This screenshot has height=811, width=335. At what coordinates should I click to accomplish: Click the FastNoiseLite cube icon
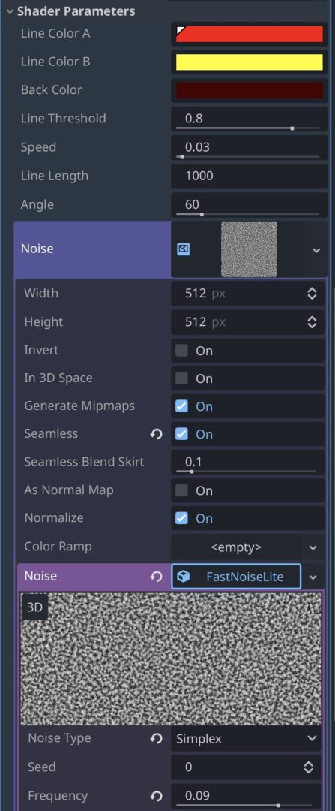point(184,576)
